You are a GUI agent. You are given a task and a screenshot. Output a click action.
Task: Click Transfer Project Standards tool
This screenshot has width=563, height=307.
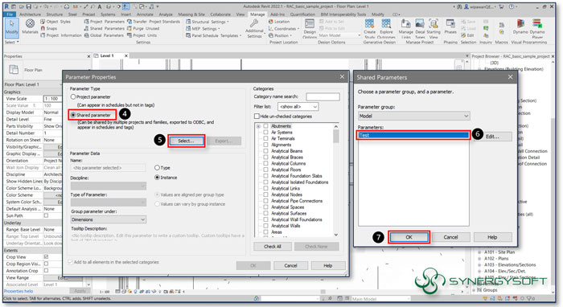coord(154,22)
